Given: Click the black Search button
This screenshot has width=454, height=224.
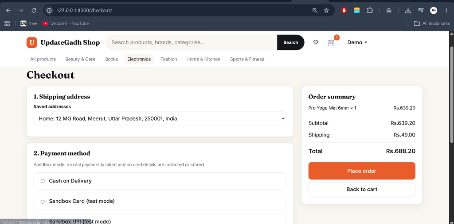Looking at the screenshot, I should pyautogui.click(x=290, y=42).
